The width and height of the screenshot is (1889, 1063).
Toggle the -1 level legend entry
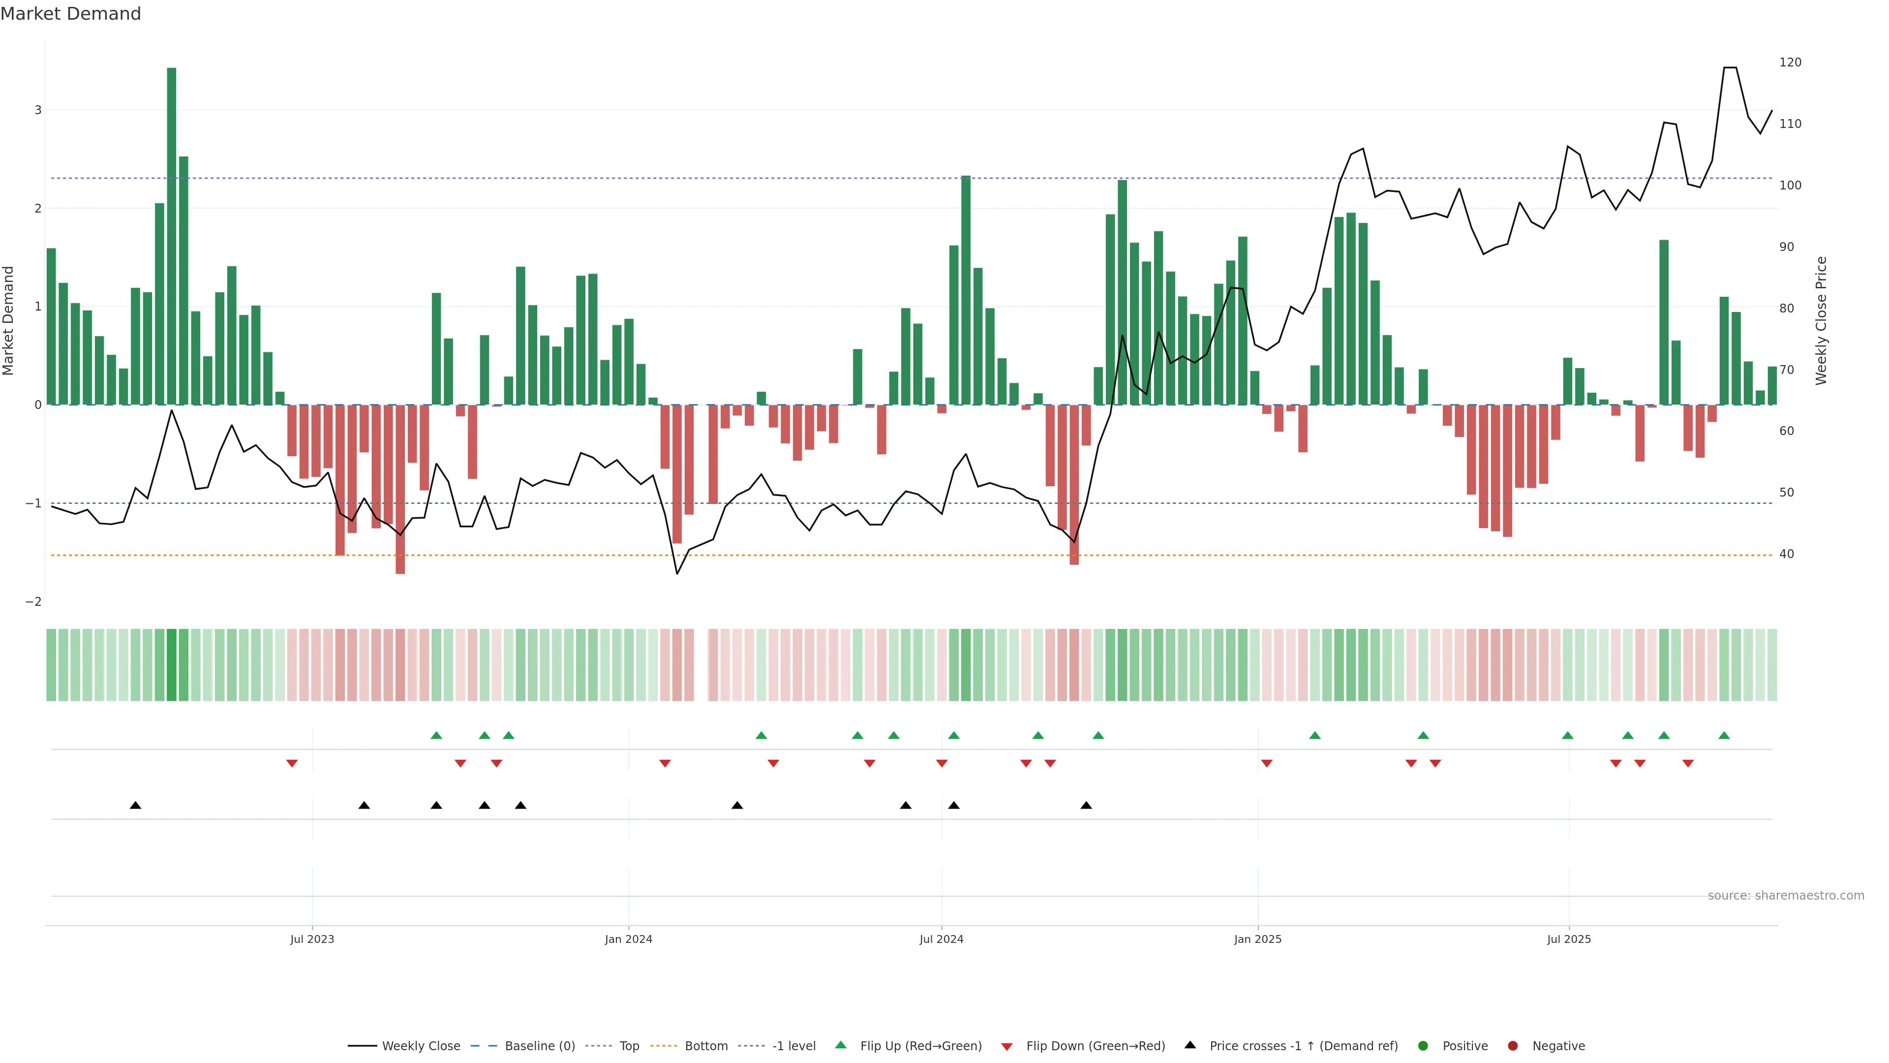793,1045
